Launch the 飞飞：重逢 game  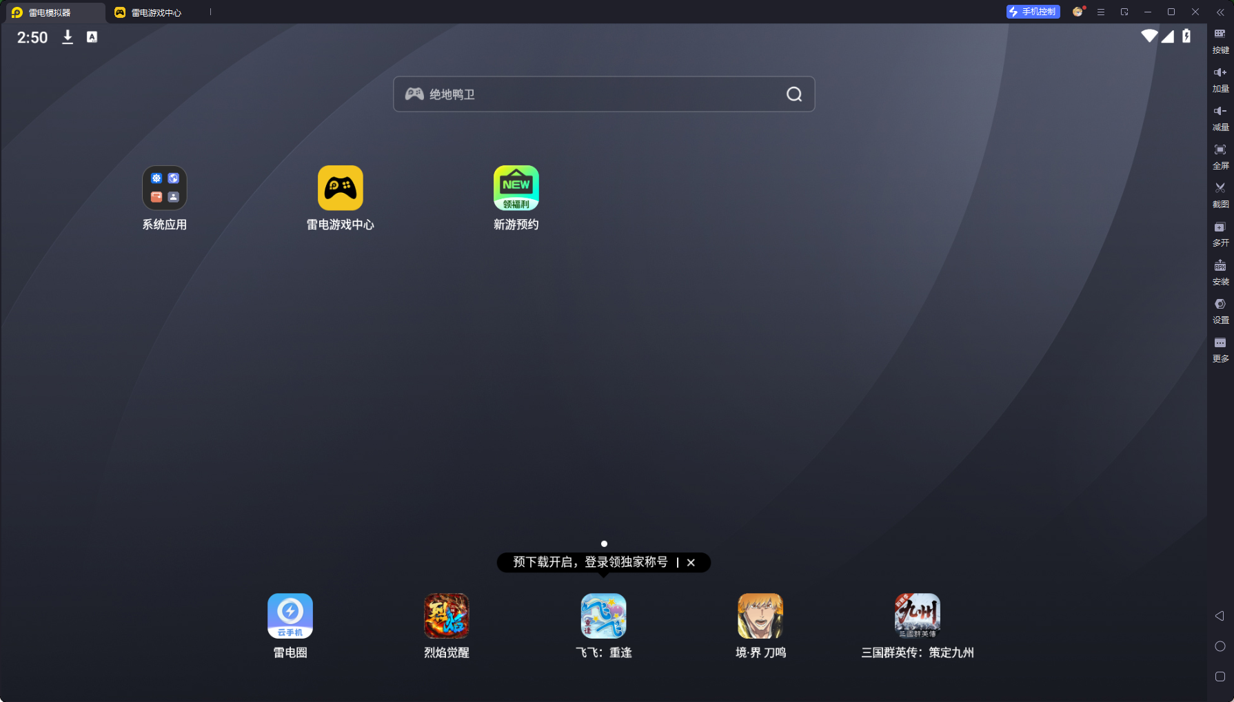pyautogui.click(x=603, y=616)
